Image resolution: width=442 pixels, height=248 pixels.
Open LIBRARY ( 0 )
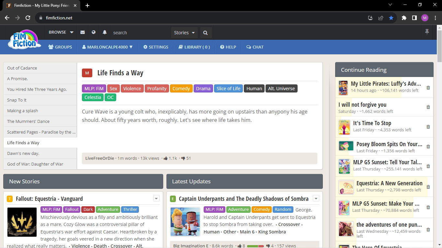(x=194, y=47)
